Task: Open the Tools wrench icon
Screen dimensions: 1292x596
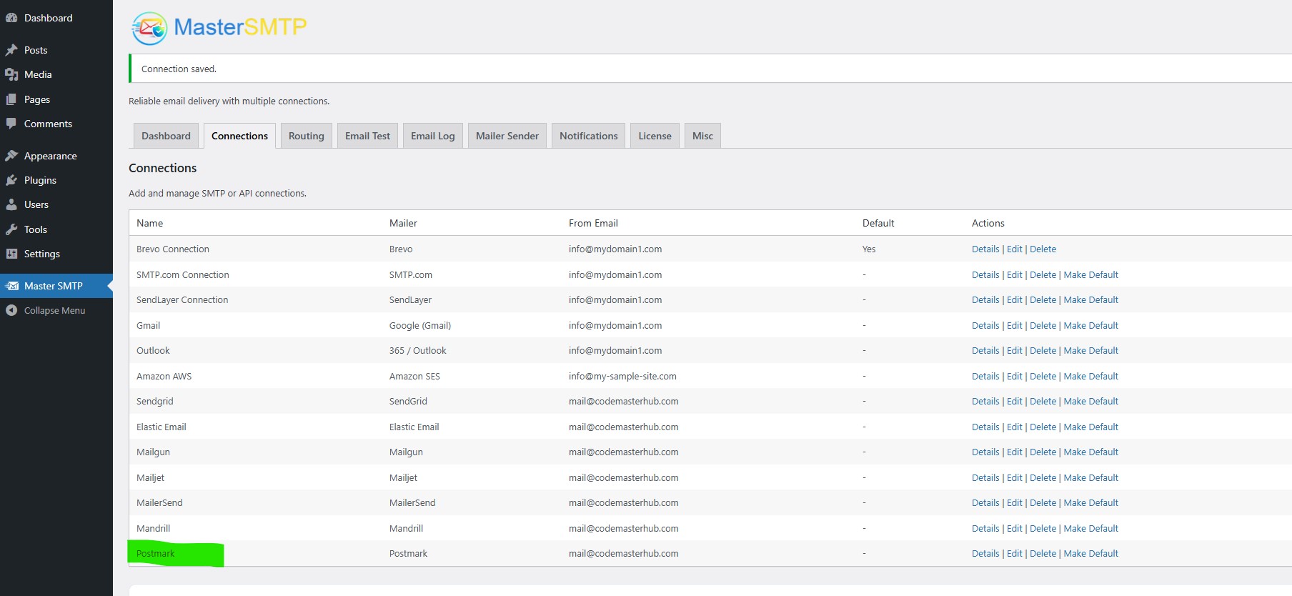Action: click(11, 229)
